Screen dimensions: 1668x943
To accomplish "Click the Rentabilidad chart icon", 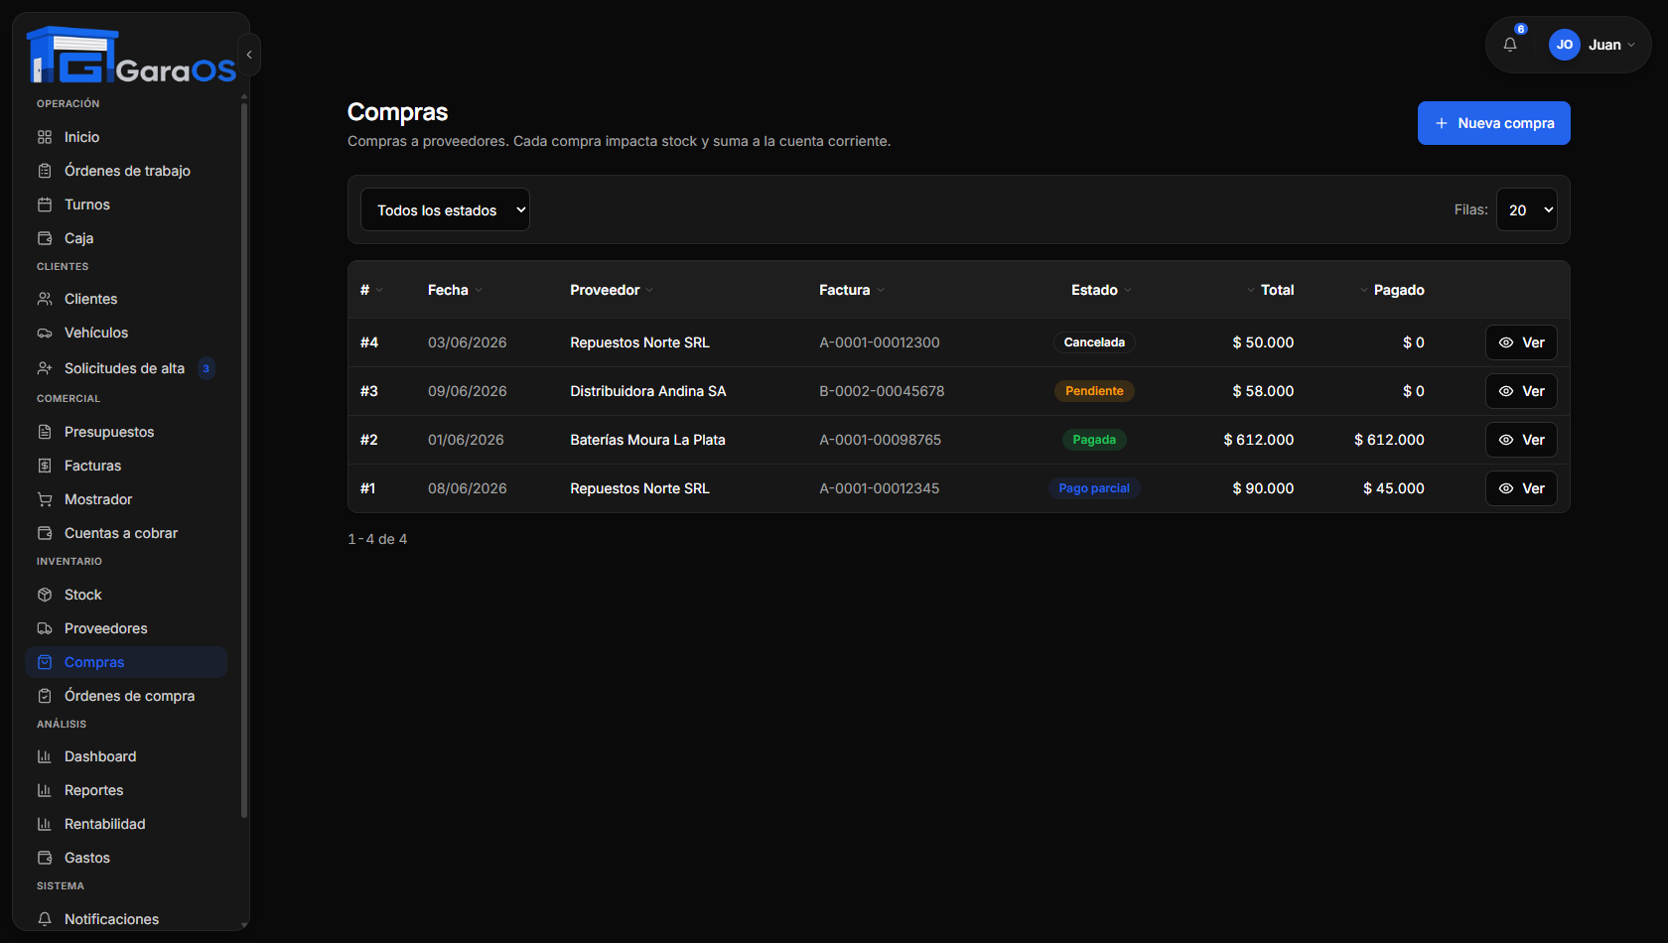I will (45, 824).
